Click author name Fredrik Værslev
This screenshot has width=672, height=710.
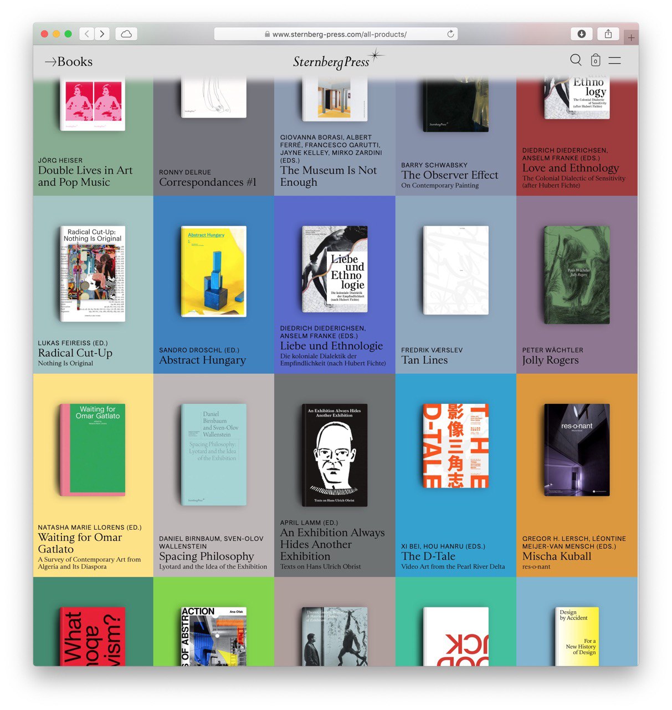click(x=432, y=350)
